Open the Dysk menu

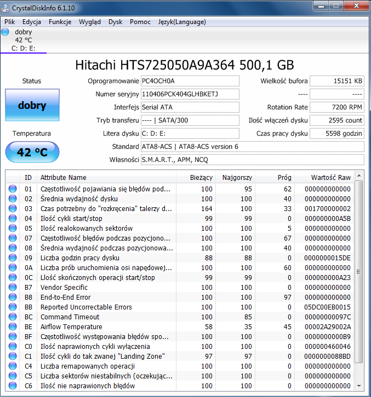coord(115,22)
